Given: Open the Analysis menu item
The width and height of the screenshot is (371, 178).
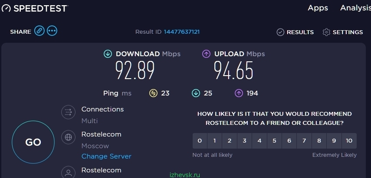Looking at the screenshot, I should [x=356, y=8].
